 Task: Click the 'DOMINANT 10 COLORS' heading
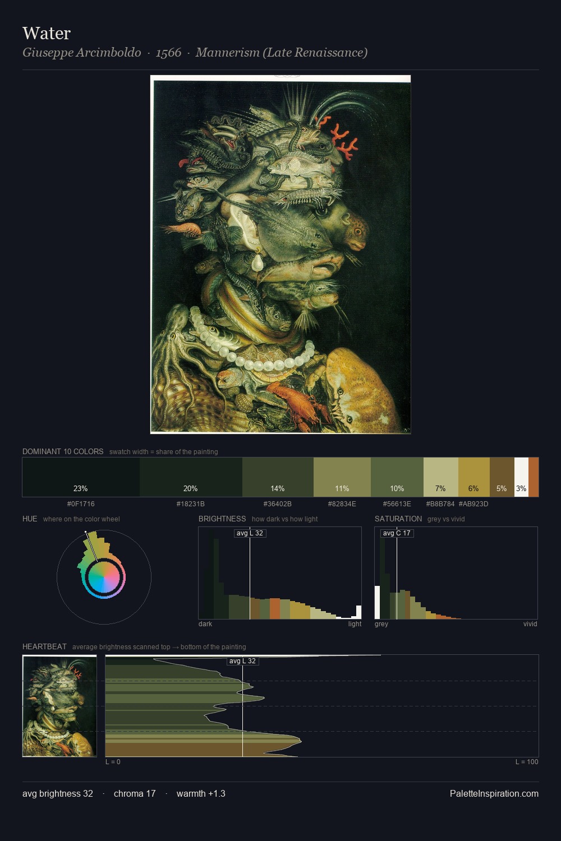tap(63, 451)
